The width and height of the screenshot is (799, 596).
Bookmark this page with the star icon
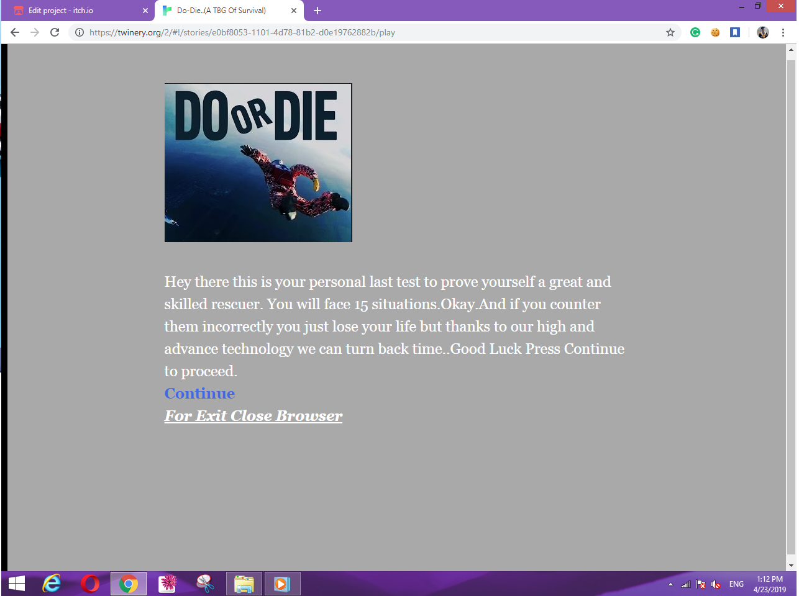point(670,32)
